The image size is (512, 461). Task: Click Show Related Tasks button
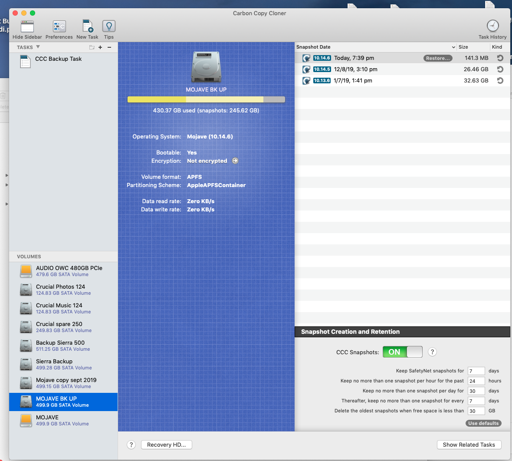tap(469, 445)
